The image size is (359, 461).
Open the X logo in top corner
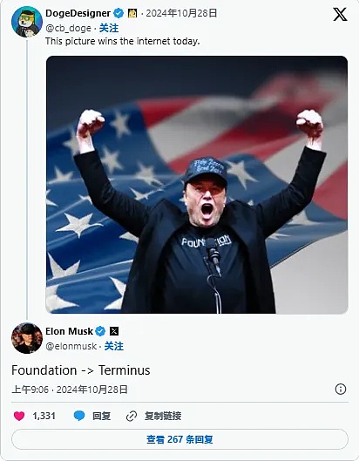click(x=340, y=14)
